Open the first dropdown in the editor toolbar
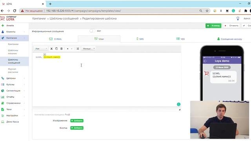251x141 pixels. tap(41, 49)
